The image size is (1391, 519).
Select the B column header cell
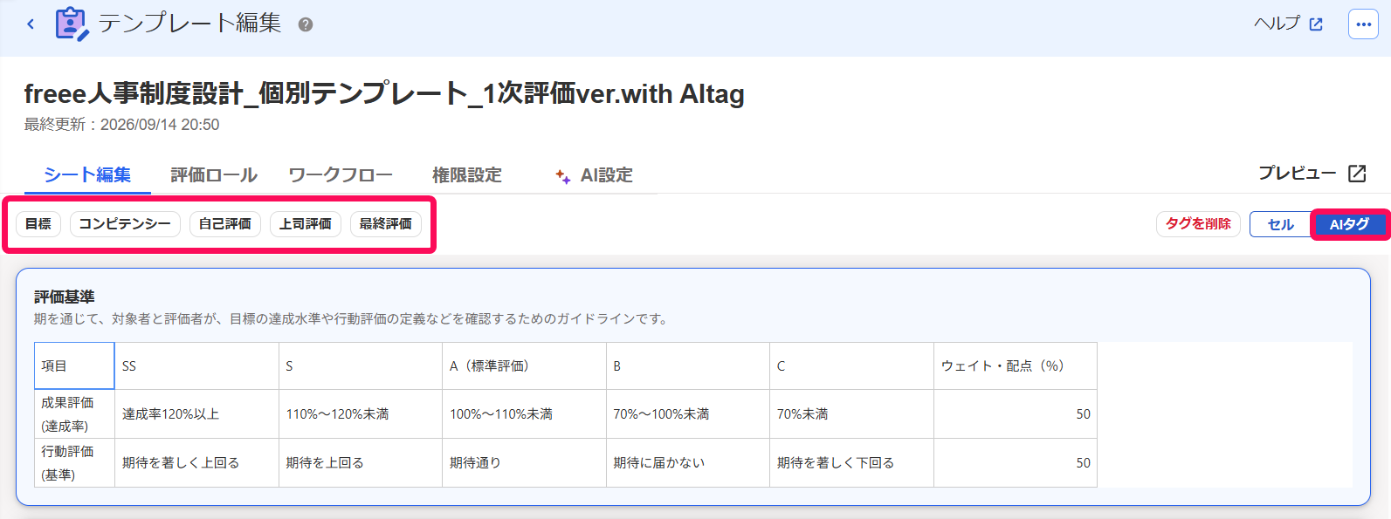[688, 365]
